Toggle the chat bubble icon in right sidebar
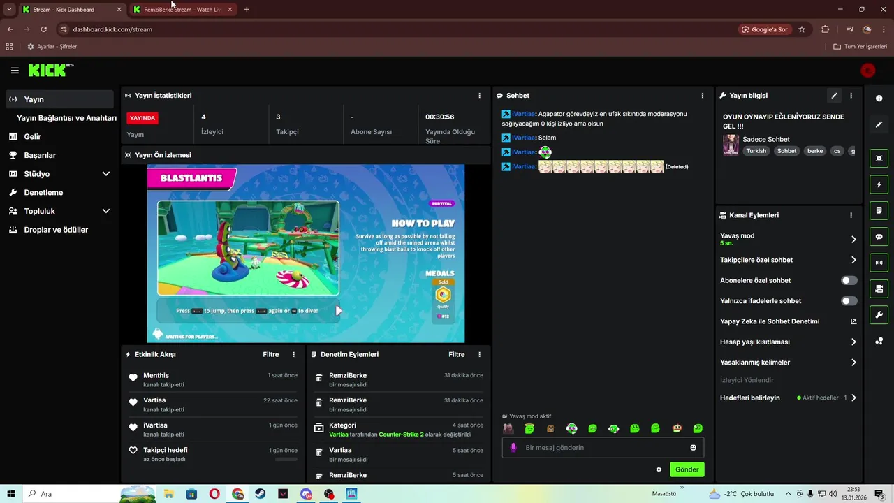Viewport: 894px width, 503px height. tap(879, 237)
